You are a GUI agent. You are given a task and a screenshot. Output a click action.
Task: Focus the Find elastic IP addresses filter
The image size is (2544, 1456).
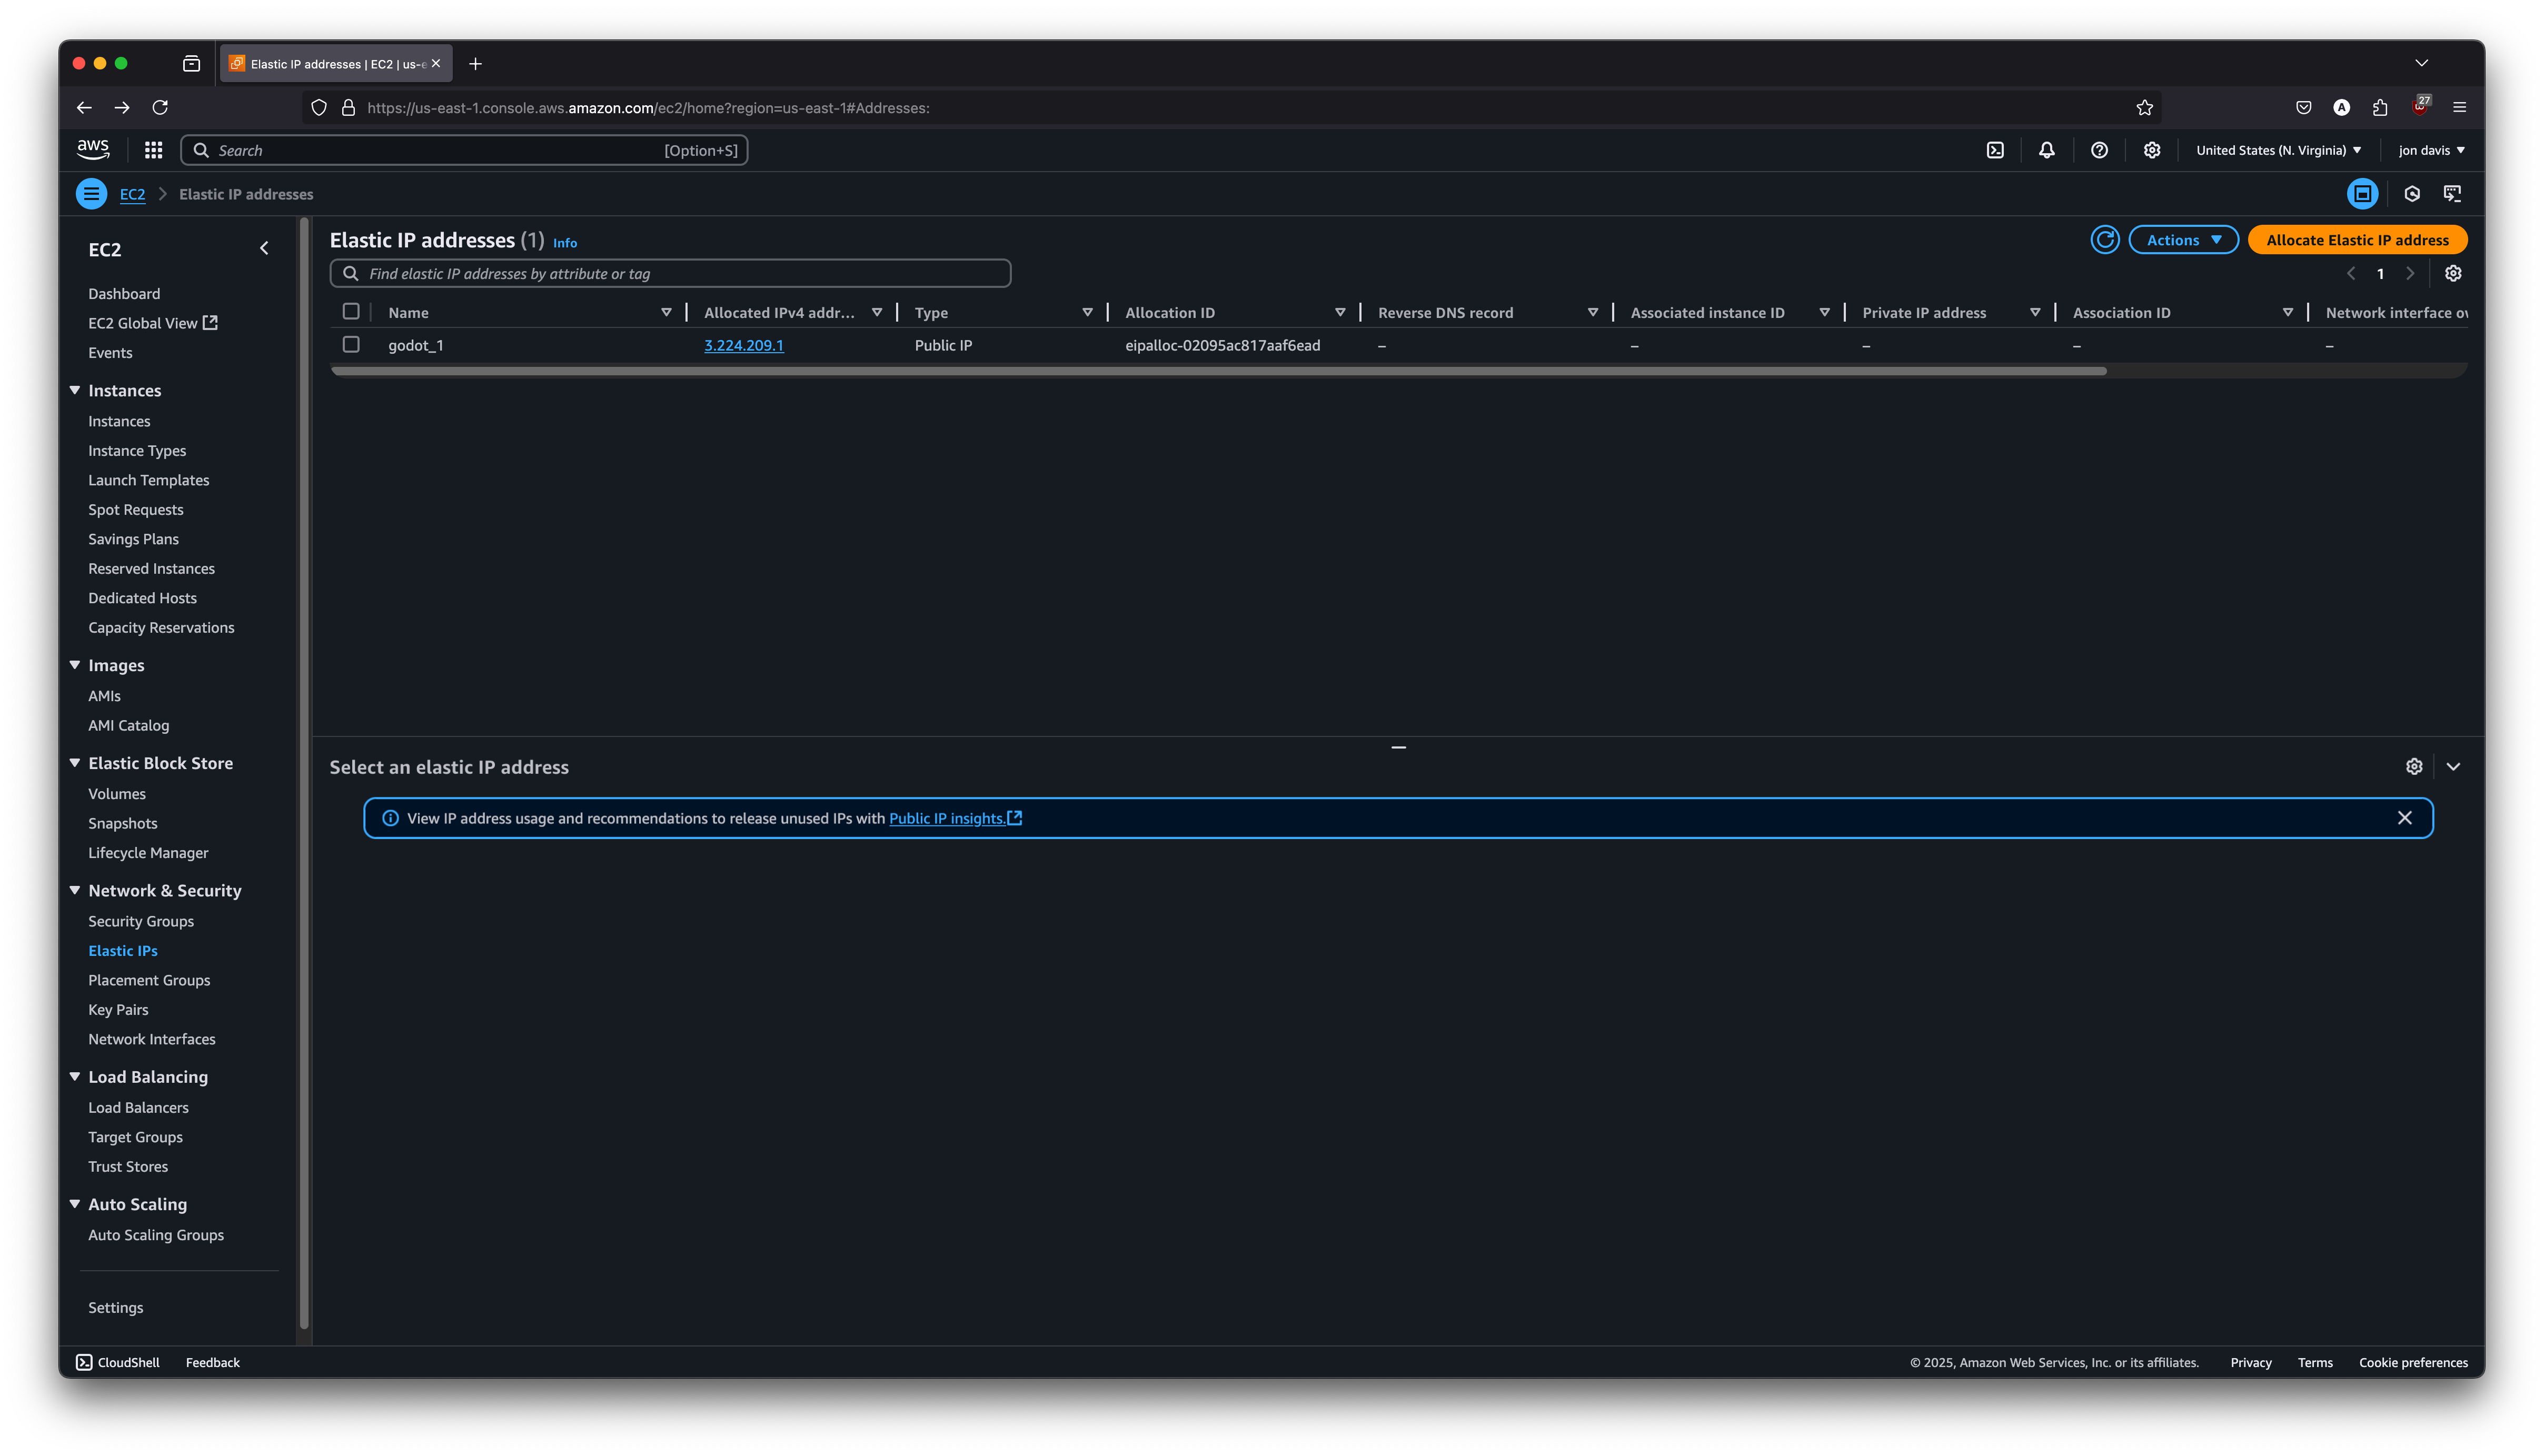(670, 274)
